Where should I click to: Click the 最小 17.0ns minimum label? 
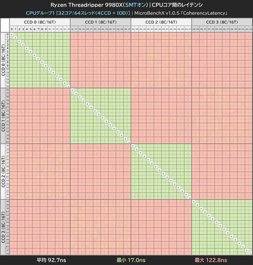pos(131,260)
